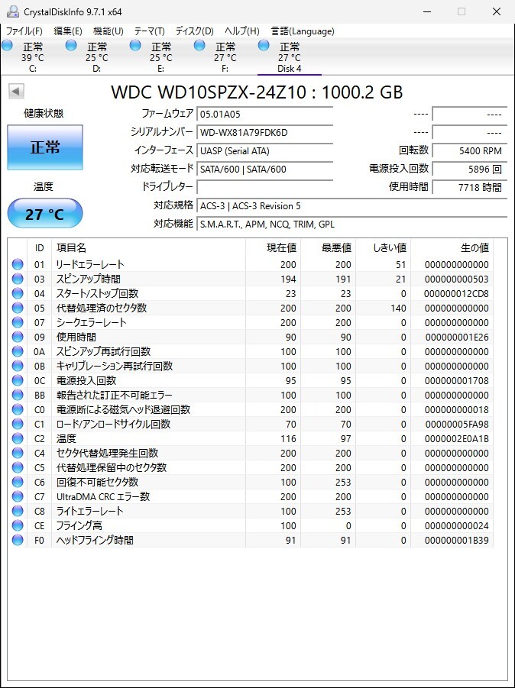Click the CrystalDiskInfo app icon in title bar

13,12
